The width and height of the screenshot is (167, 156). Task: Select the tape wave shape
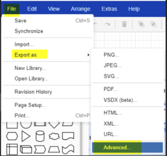click(68, 149)
